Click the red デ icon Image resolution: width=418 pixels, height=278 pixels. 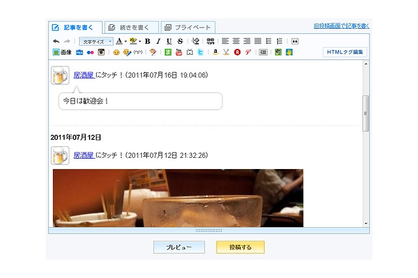click(248, 52)
